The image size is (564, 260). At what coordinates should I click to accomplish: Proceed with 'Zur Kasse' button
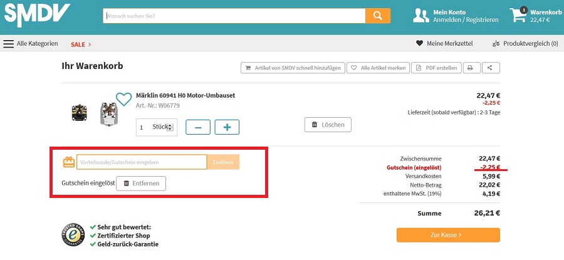pyautogui.click(x=448, y=235)
